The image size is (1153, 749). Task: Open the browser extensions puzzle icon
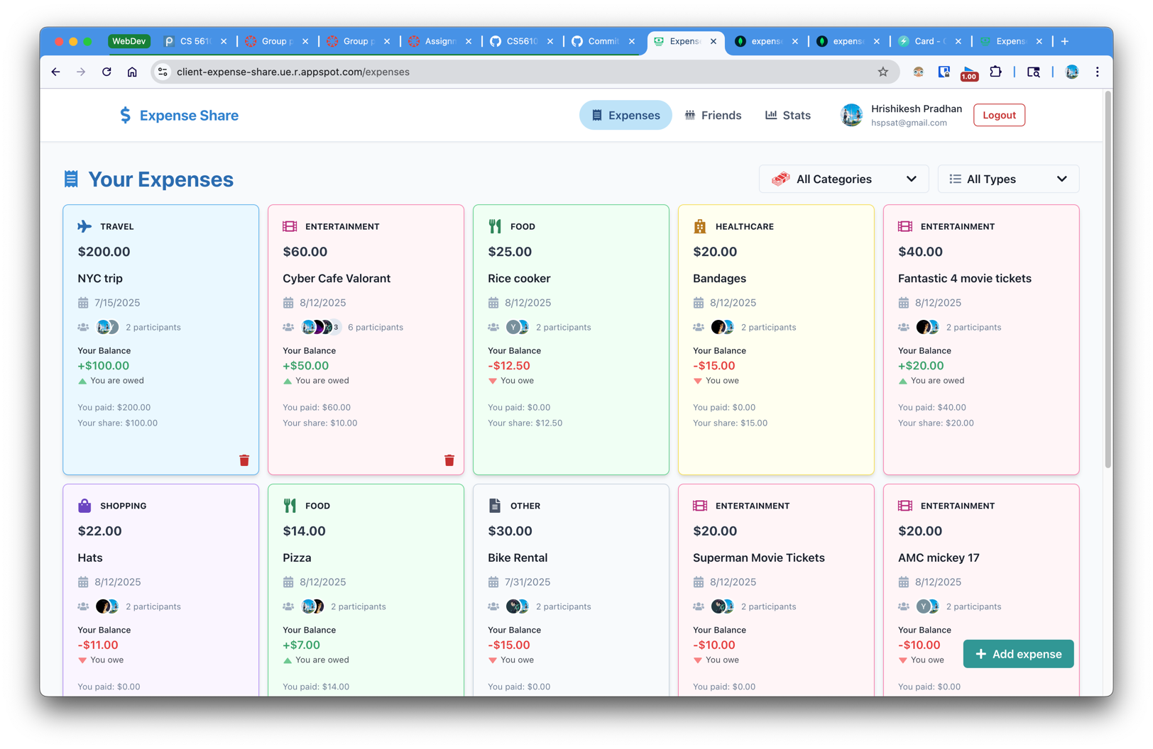coord(995,72)
